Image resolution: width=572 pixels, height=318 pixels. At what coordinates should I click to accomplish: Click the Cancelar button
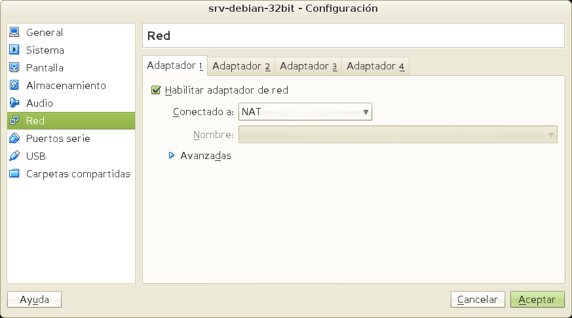point(478,300)
